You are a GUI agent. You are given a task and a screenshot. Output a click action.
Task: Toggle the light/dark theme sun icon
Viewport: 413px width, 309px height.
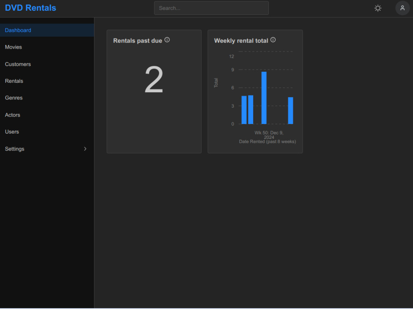click(x=378, y=8)
